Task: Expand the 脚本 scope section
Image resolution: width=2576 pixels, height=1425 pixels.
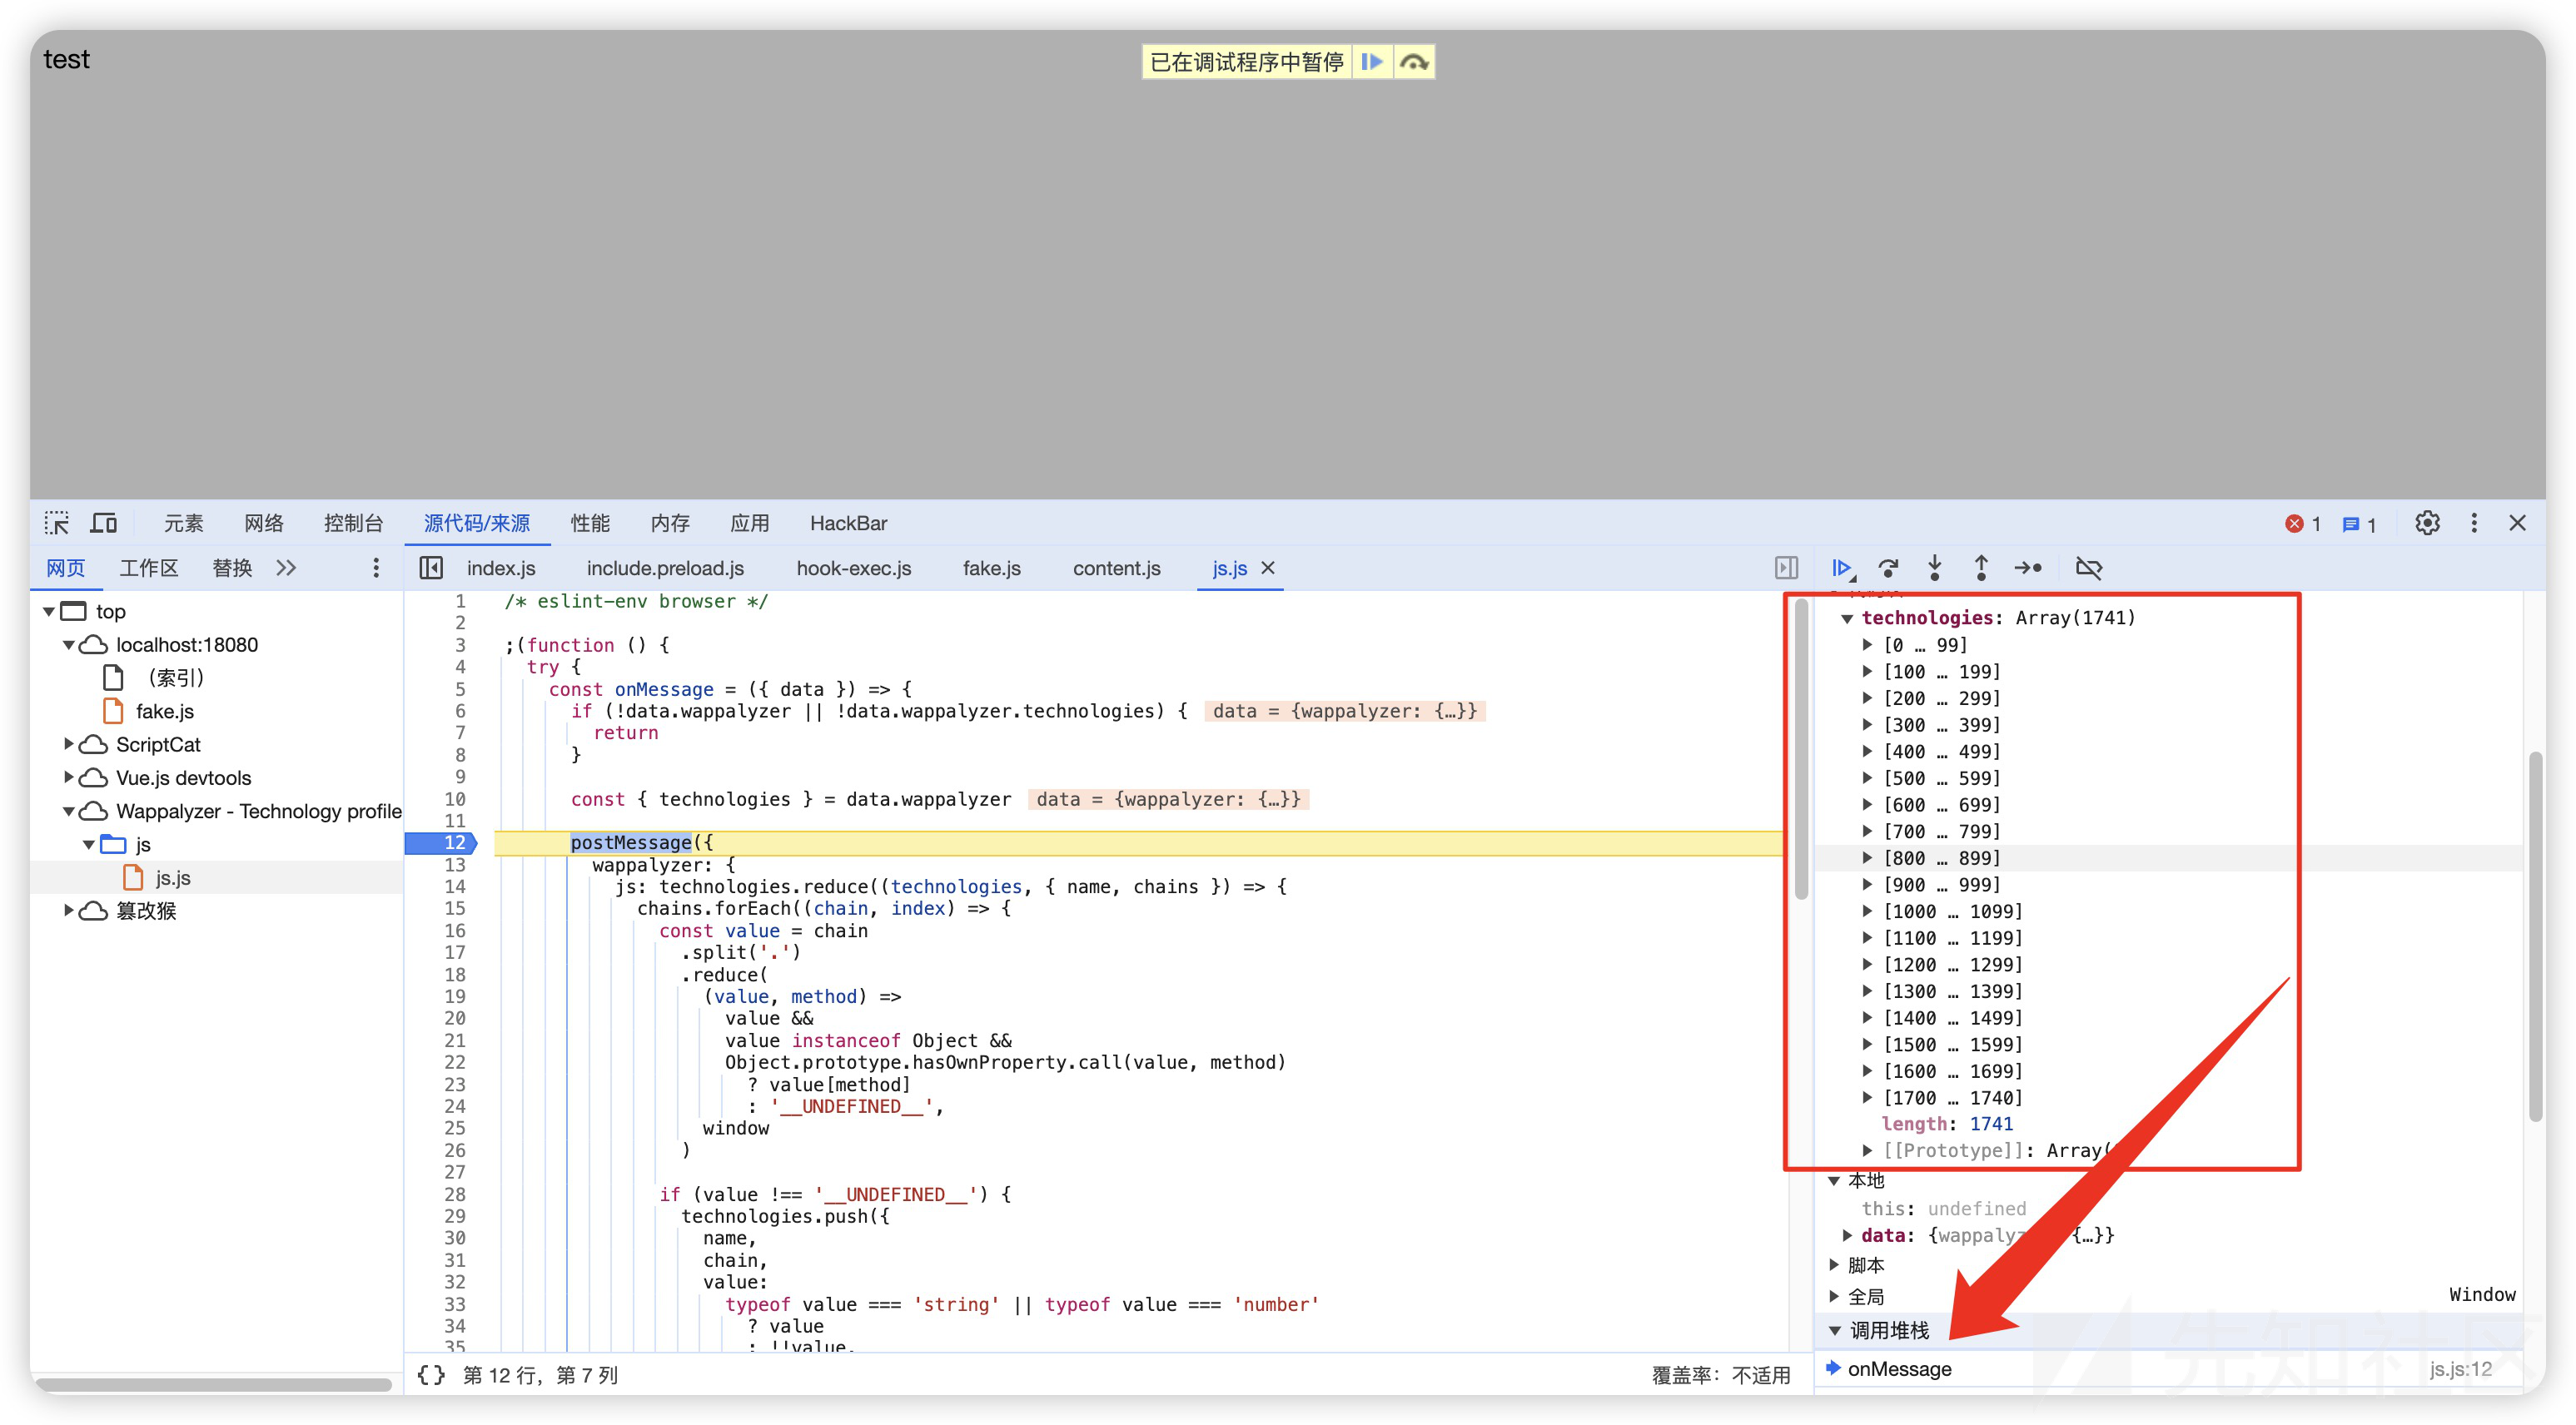Action: click(x=1834, y=1265)
